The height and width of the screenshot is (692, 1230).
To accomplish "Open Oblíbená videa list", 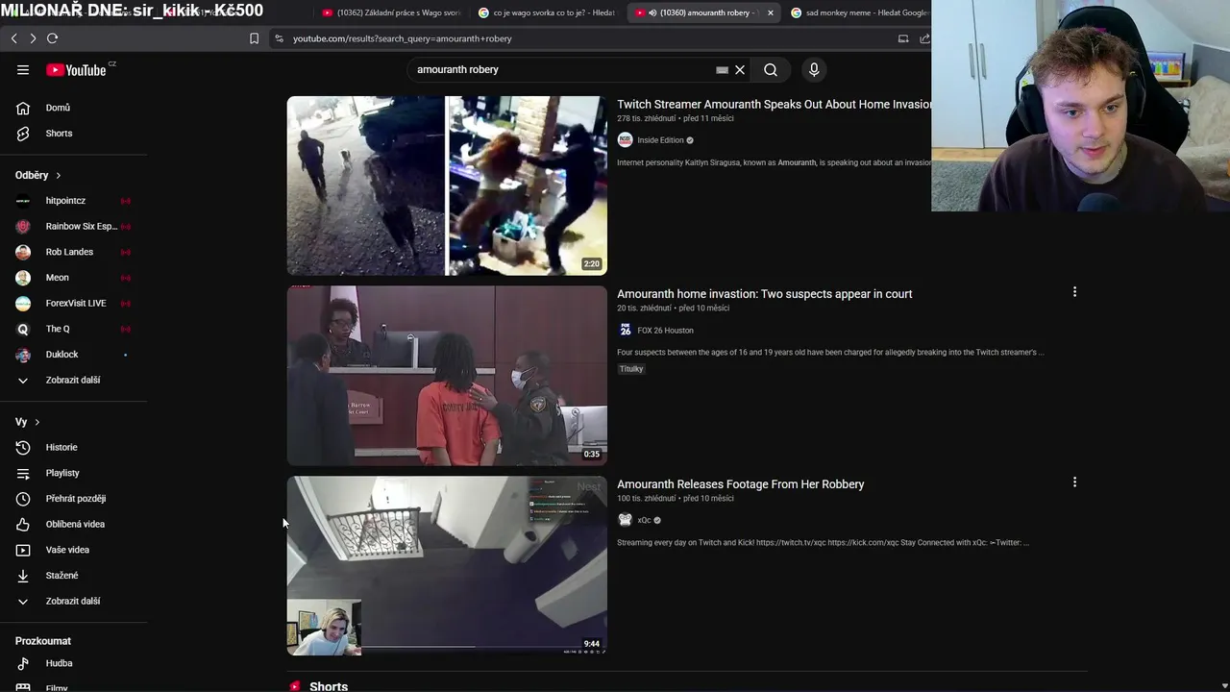I will tap(73, 524).
